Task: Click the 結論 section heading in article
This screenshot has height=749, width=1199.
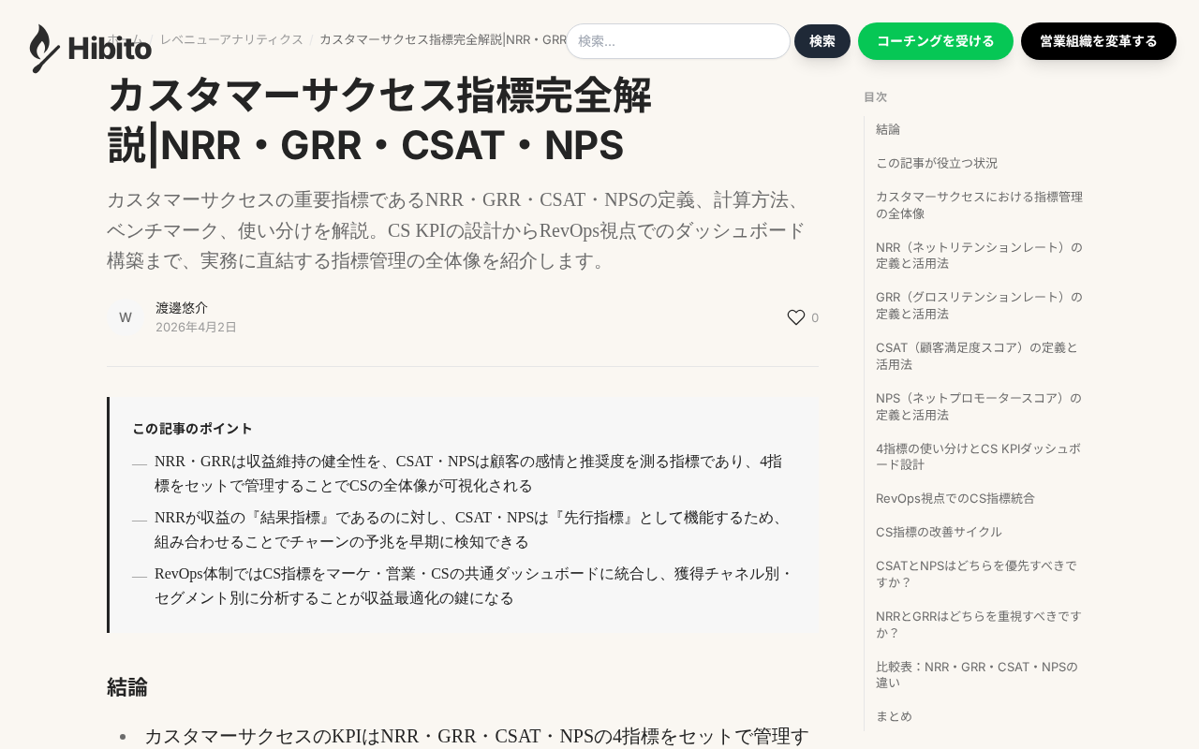Action: pyautogui.click(x=127, y=687)
